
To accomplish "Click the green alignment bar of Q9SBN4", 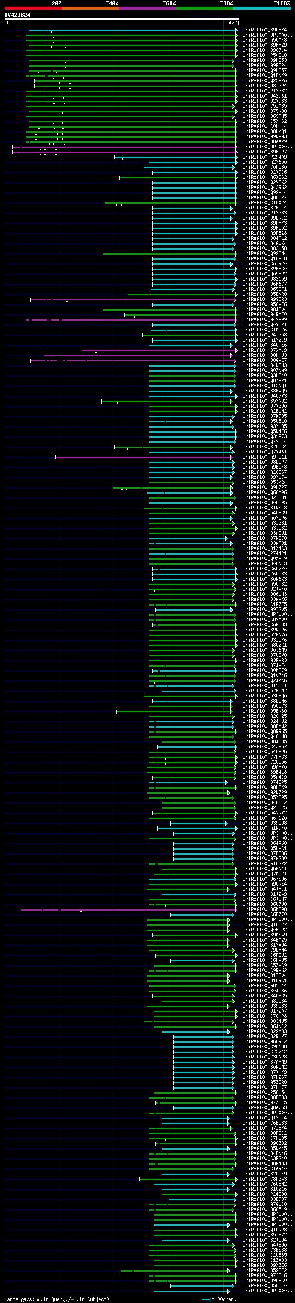I will pos(170,254).
